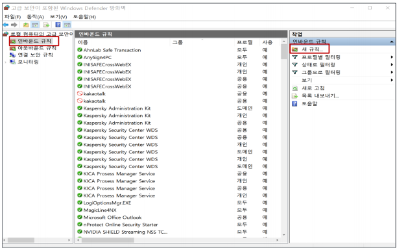
Task: Open the 그룹으로 필터링 submenu arrow
Action: point(392,72)
